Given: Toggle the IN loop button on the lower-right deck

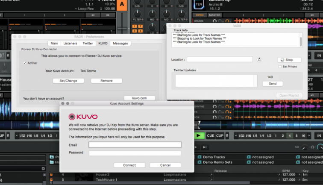Looking at the screenshot, I should click(x=319, y=135).
